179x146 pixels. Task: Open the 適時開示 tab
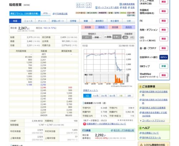pos(100,21)
